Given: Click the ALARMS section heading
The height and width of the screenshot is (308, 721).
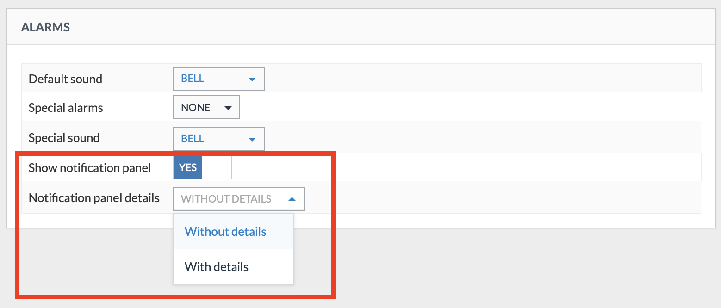Looking at the screenshot, I should tap(45, 27).
